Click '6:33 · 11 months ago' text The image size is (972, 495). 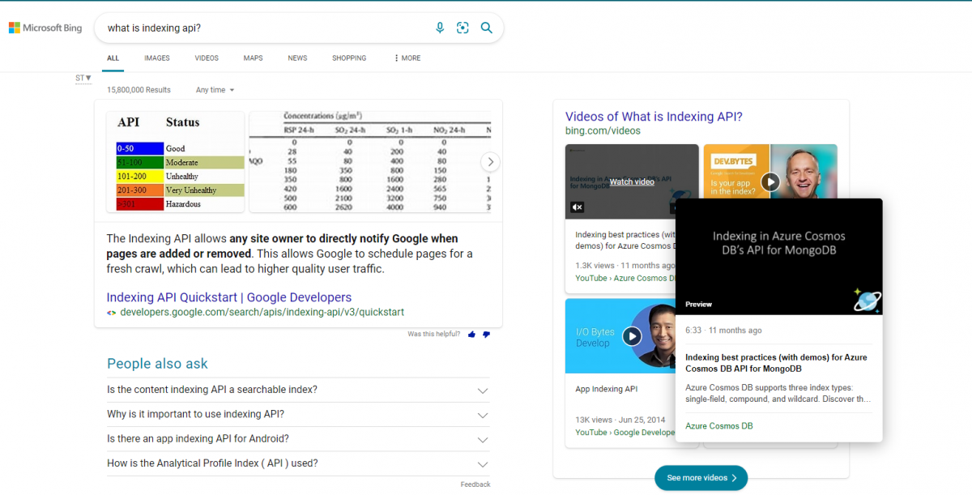723,331
